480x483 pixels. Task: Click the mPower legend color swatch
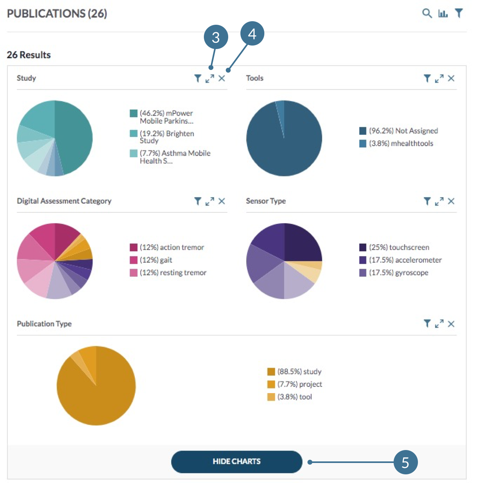pos(134,113)
